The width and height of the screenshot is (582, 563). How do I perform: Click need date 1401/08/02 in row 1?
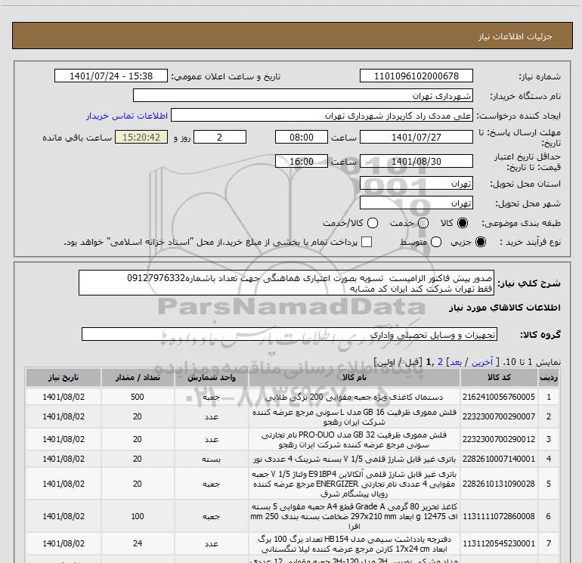click(x=63, y=397)
